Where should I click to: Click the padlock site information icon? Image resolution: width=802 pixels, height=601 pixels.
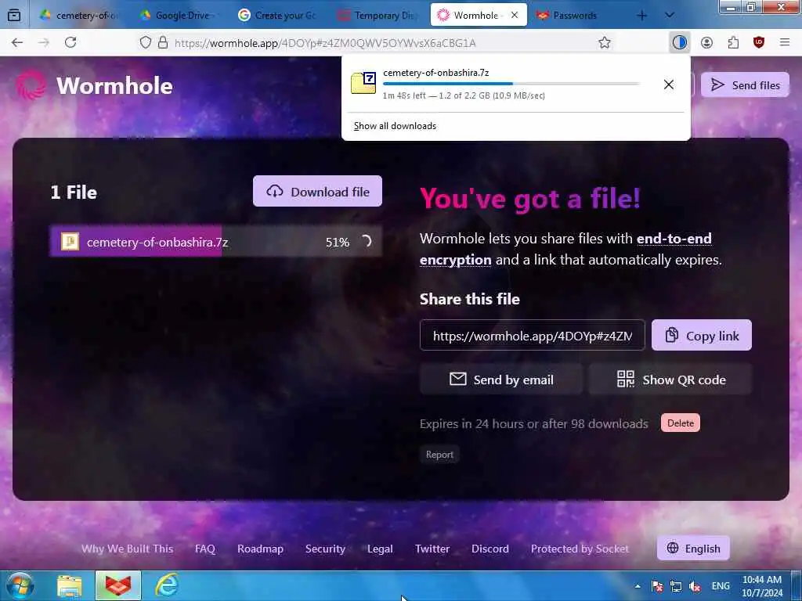(x=163, y=42)
